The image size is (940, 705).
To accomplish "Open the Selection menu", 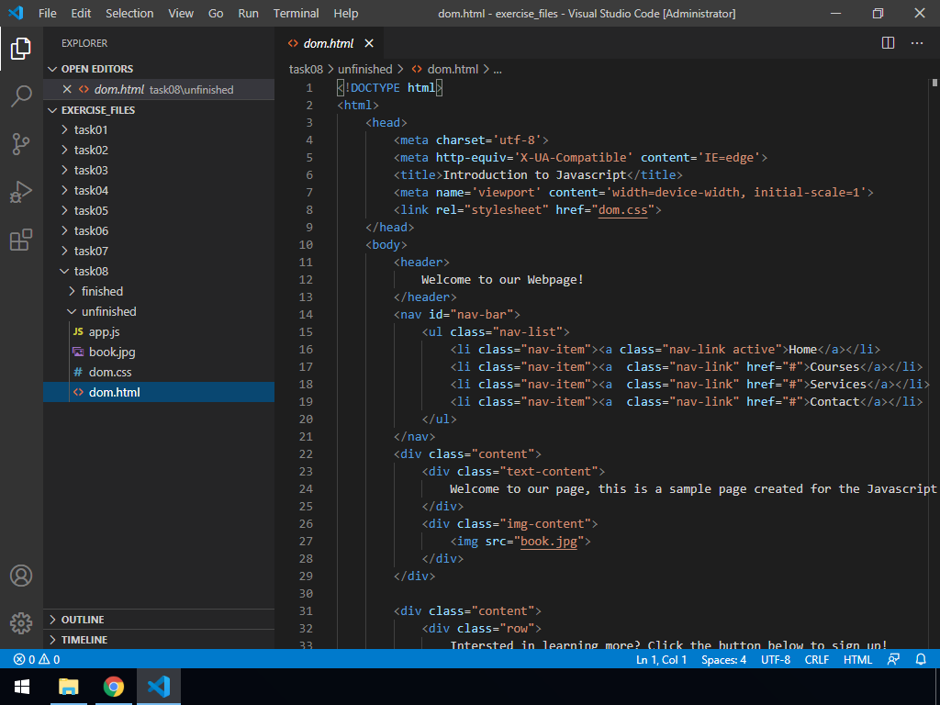I will tap(129, 14).
